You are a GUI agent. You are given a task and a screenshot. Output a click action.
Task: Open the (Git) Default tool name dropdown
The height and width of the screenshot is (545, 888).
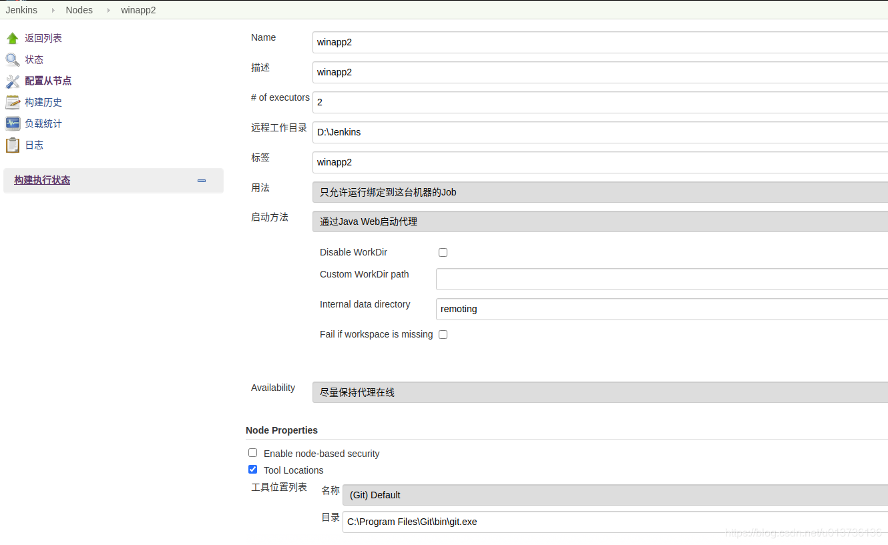615,495
